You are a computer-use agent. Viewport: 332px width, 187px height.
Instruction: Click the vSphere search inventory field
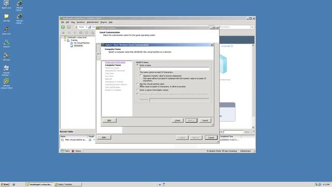[235, 27]
